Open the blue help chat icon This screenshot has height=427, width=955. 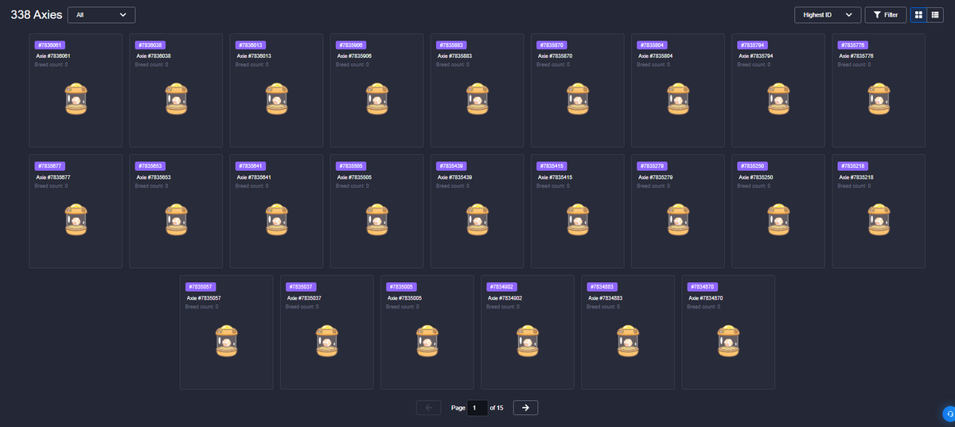pos(948,413)
